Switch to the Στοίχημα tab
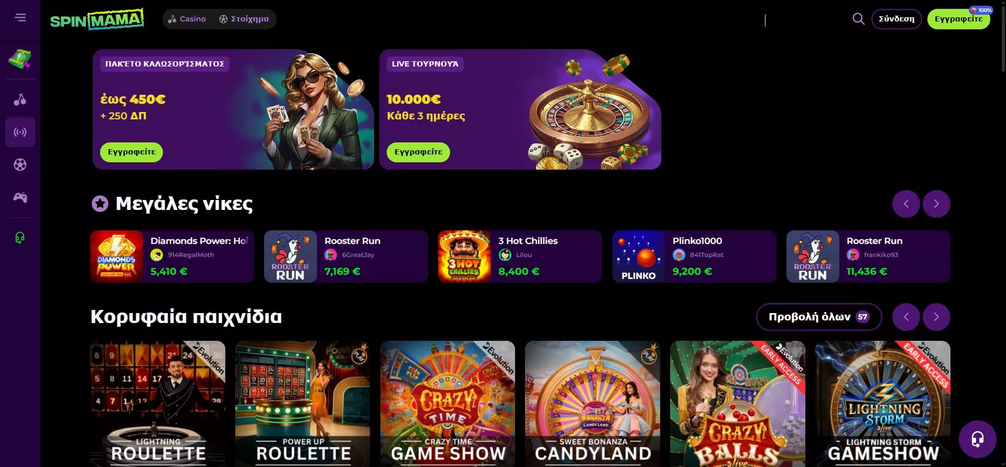Screen dimensions: 1006x467 click(x=244, y=19)
